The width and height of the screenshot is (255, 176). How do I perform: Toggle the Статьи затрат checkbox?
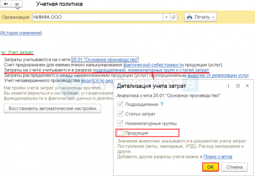tap(120, 114)
